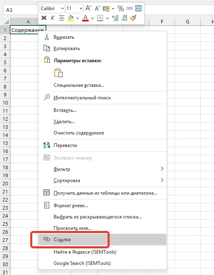The image size is (214, 275).
Task: Open Формат ячеек… dialog
Action: pos(102,206)
